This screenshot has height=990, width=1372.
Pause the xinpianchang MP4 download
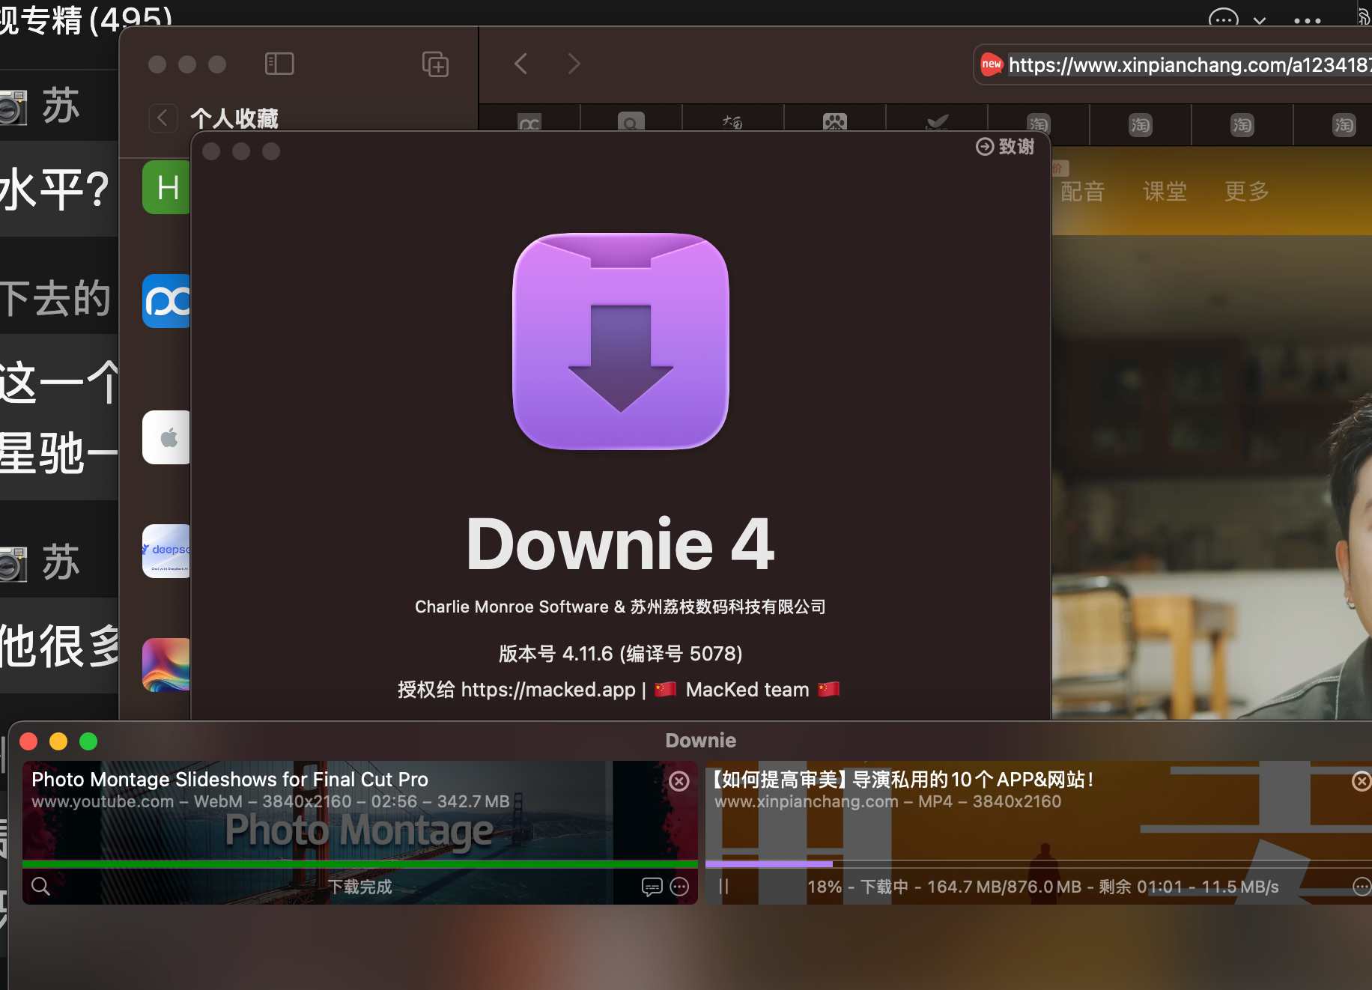click(723, 887)
